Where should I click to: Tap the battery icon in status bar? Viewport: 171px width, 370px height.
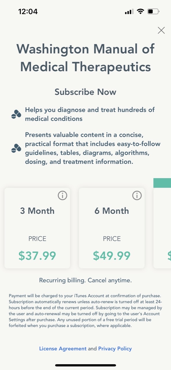click(153, 12)
